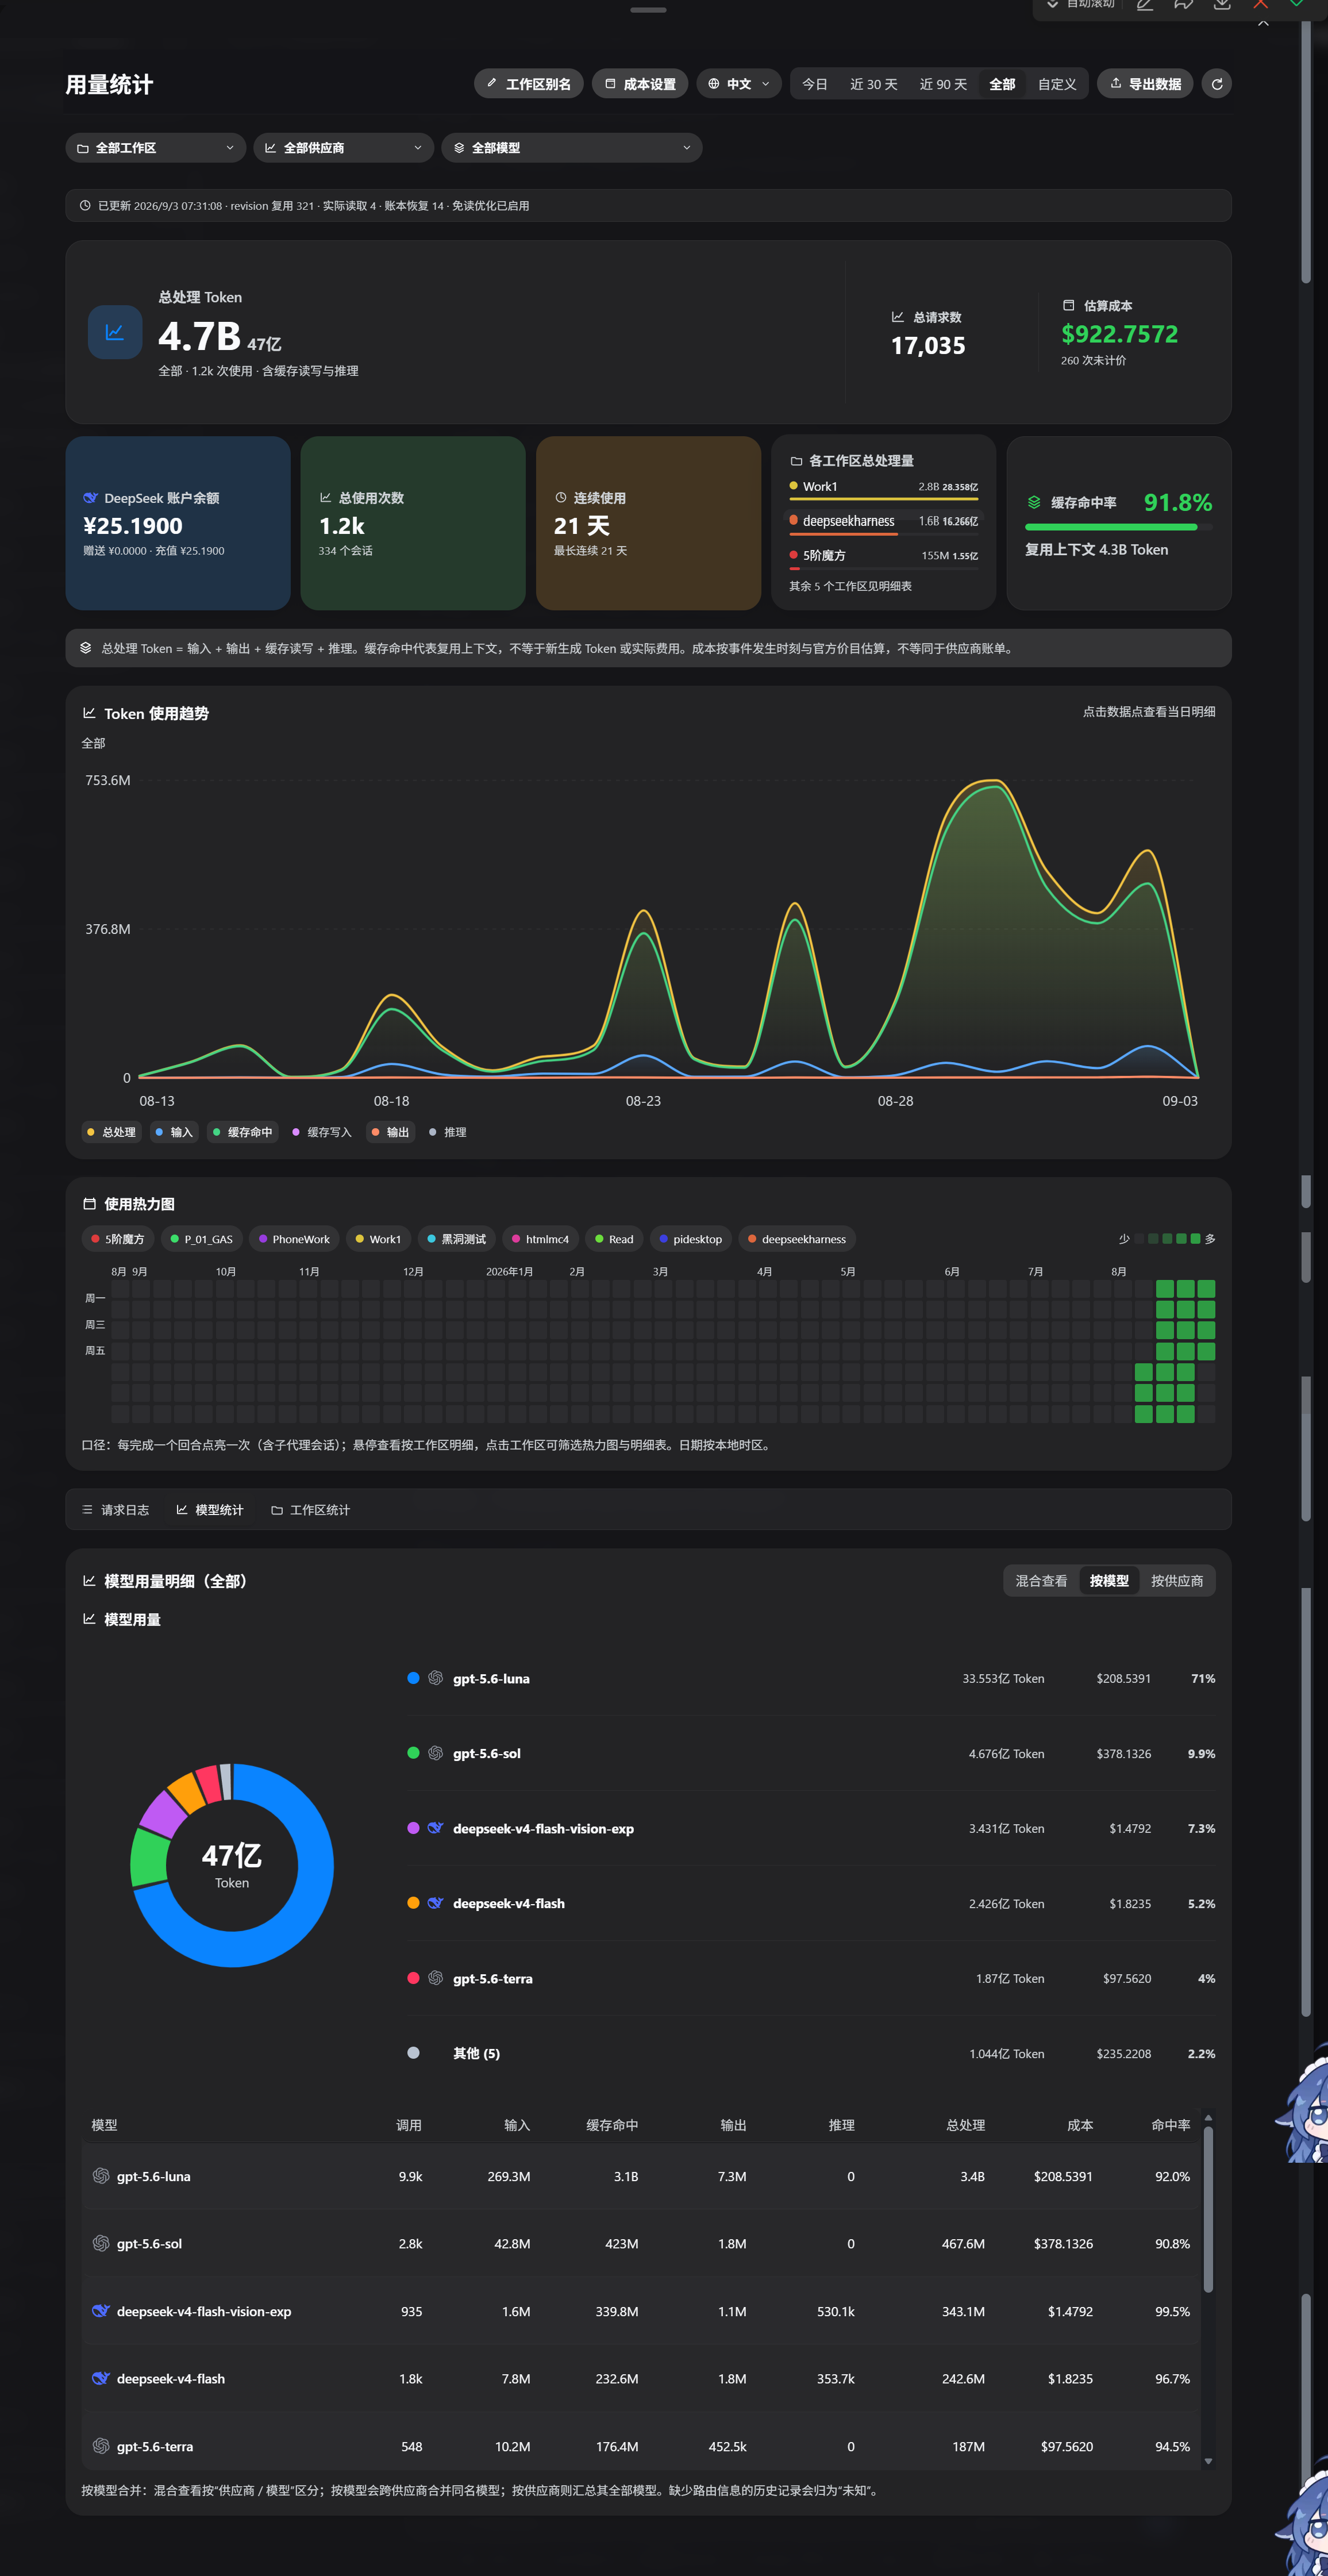Click the htmlmc4 heatmap chip
Viewport: 1328px width, 2576px height.
(x=540, y=1239)
